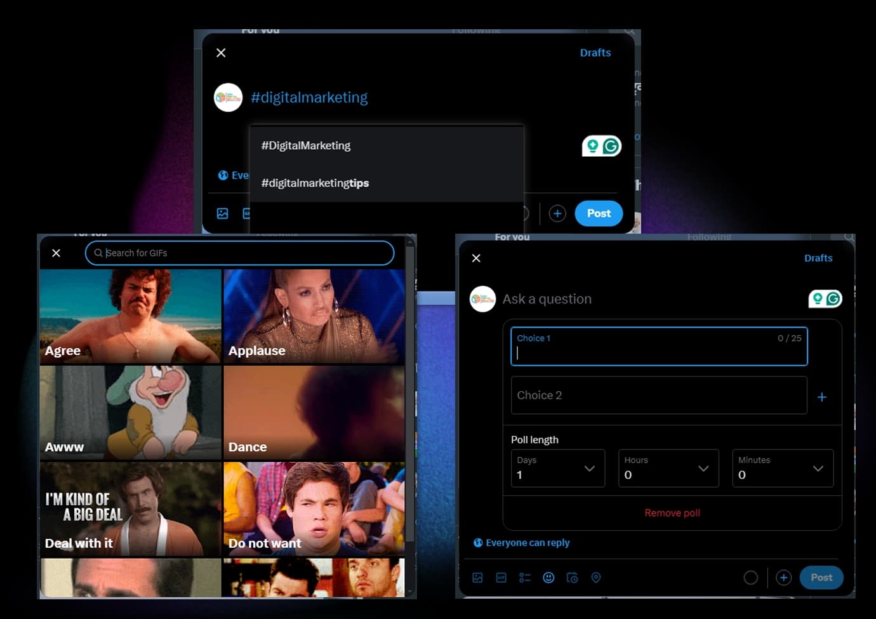Open the Hours dropdown in Poll length
876x619 pixels.
click(668, 469)
